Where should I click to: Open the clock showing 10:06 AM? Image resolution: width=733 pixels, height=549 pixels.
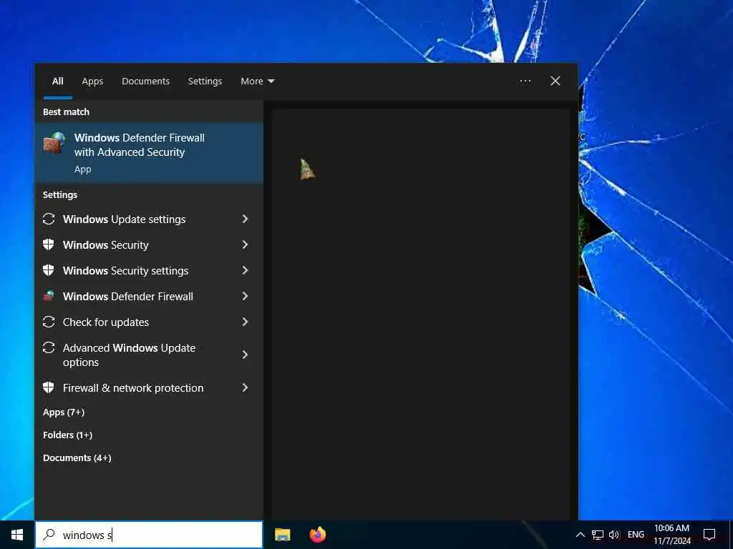click(671, 535)
